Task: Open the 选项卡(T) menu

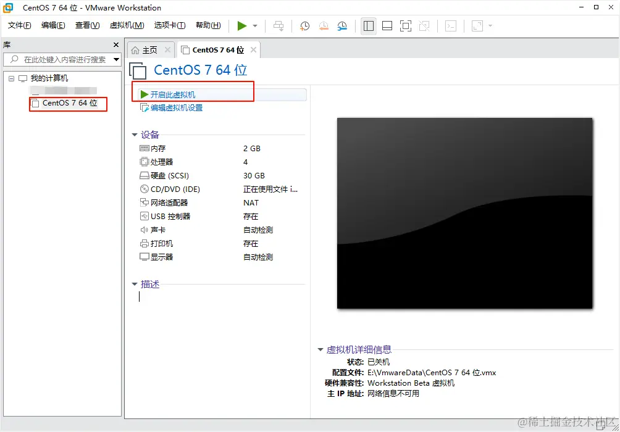Action: (170, 25)
